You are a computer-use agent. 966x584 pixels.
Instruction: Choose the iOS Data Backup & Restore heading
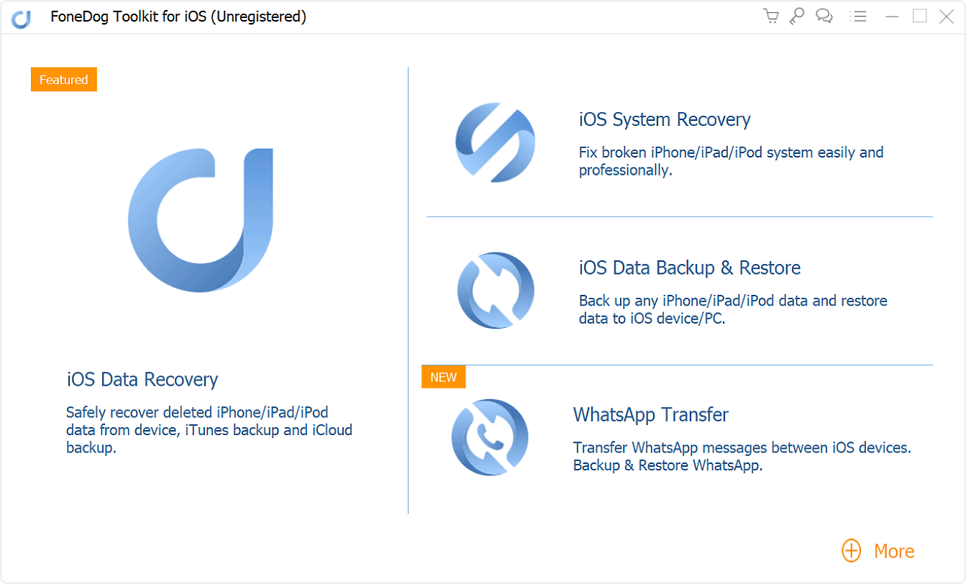(690, 268)
